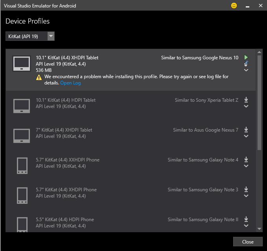
Task: Expand details for Sony Xperia Tablet Z
Action: (x=246, y=106)
